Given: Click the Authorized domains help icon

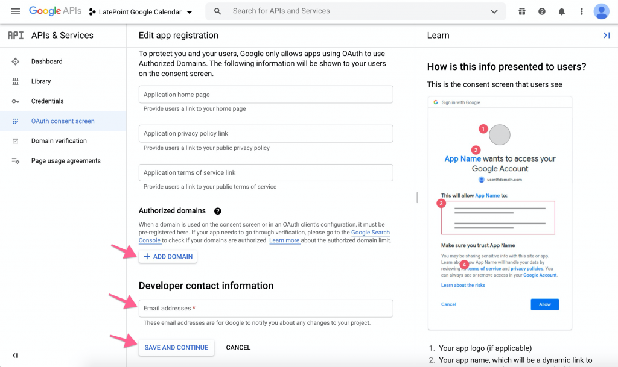Looking at the screenshot, I should click(217, 212).
